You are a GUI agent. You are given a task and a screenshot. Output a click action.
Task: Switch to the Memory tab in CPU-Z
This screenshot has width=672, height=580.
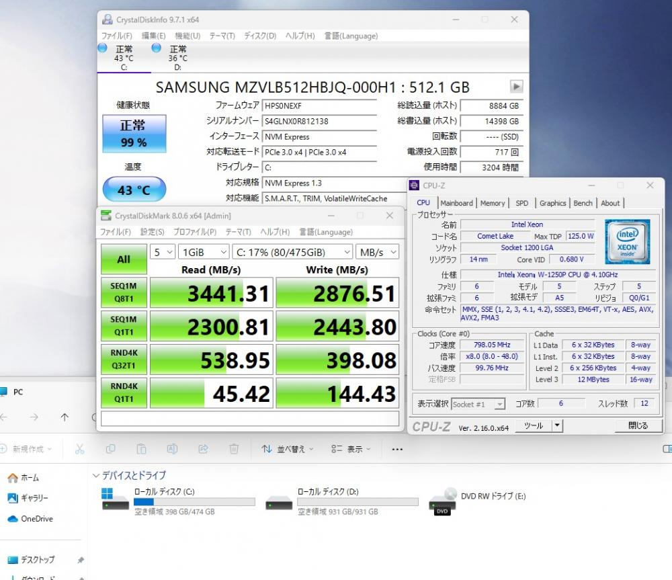coord(493,203)
